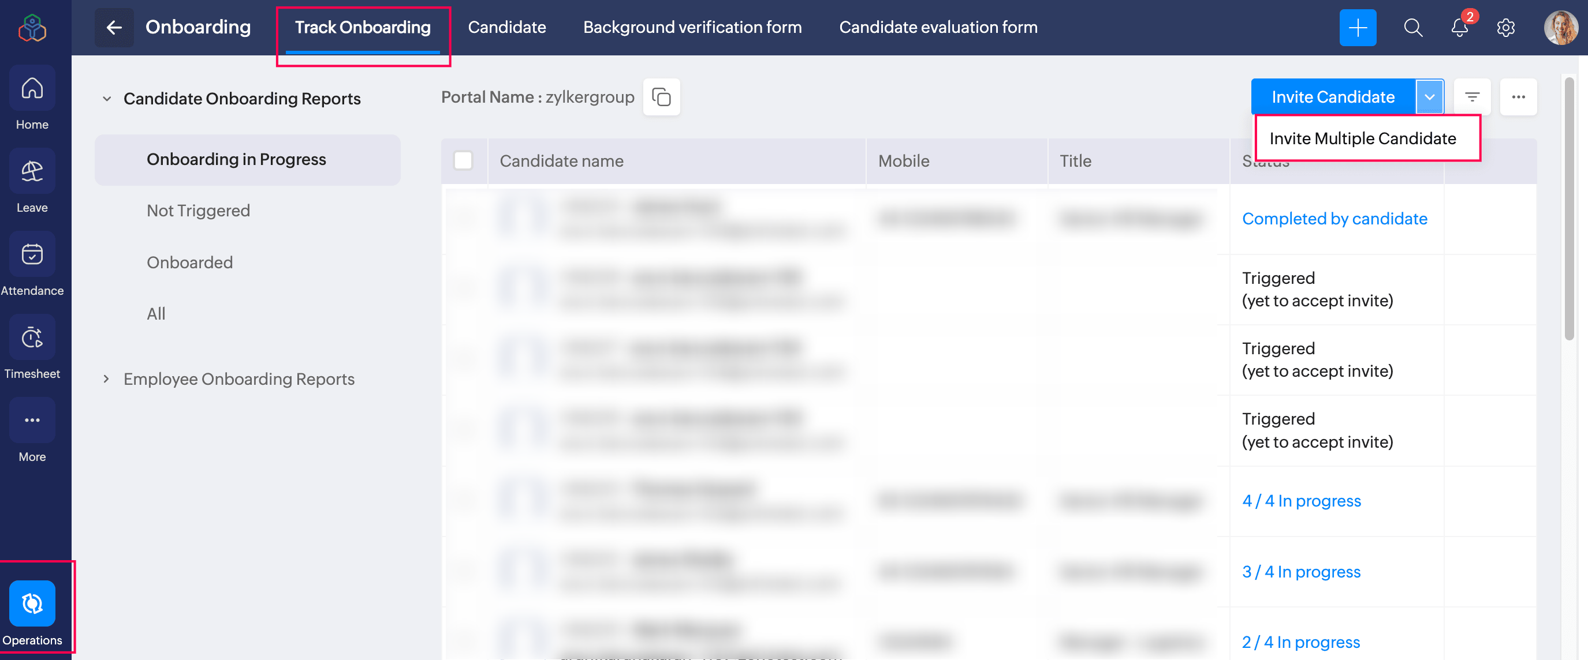Open the notifications bell
The width and height of the screenshot is (1588, 660).
coord(1459,28)
